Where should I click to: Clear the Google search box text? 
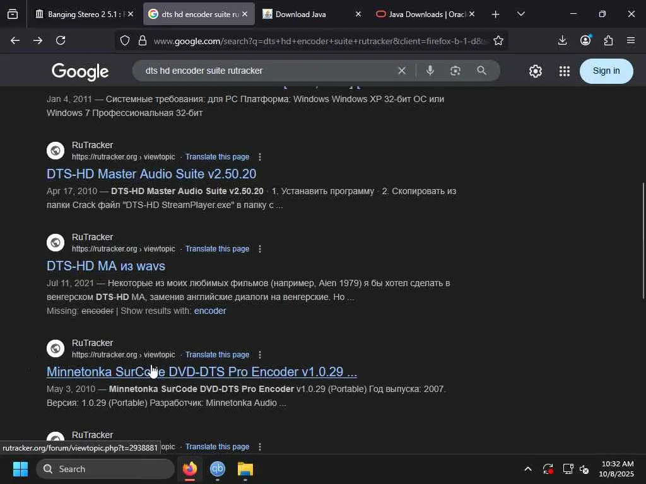(x=402, y=71)
